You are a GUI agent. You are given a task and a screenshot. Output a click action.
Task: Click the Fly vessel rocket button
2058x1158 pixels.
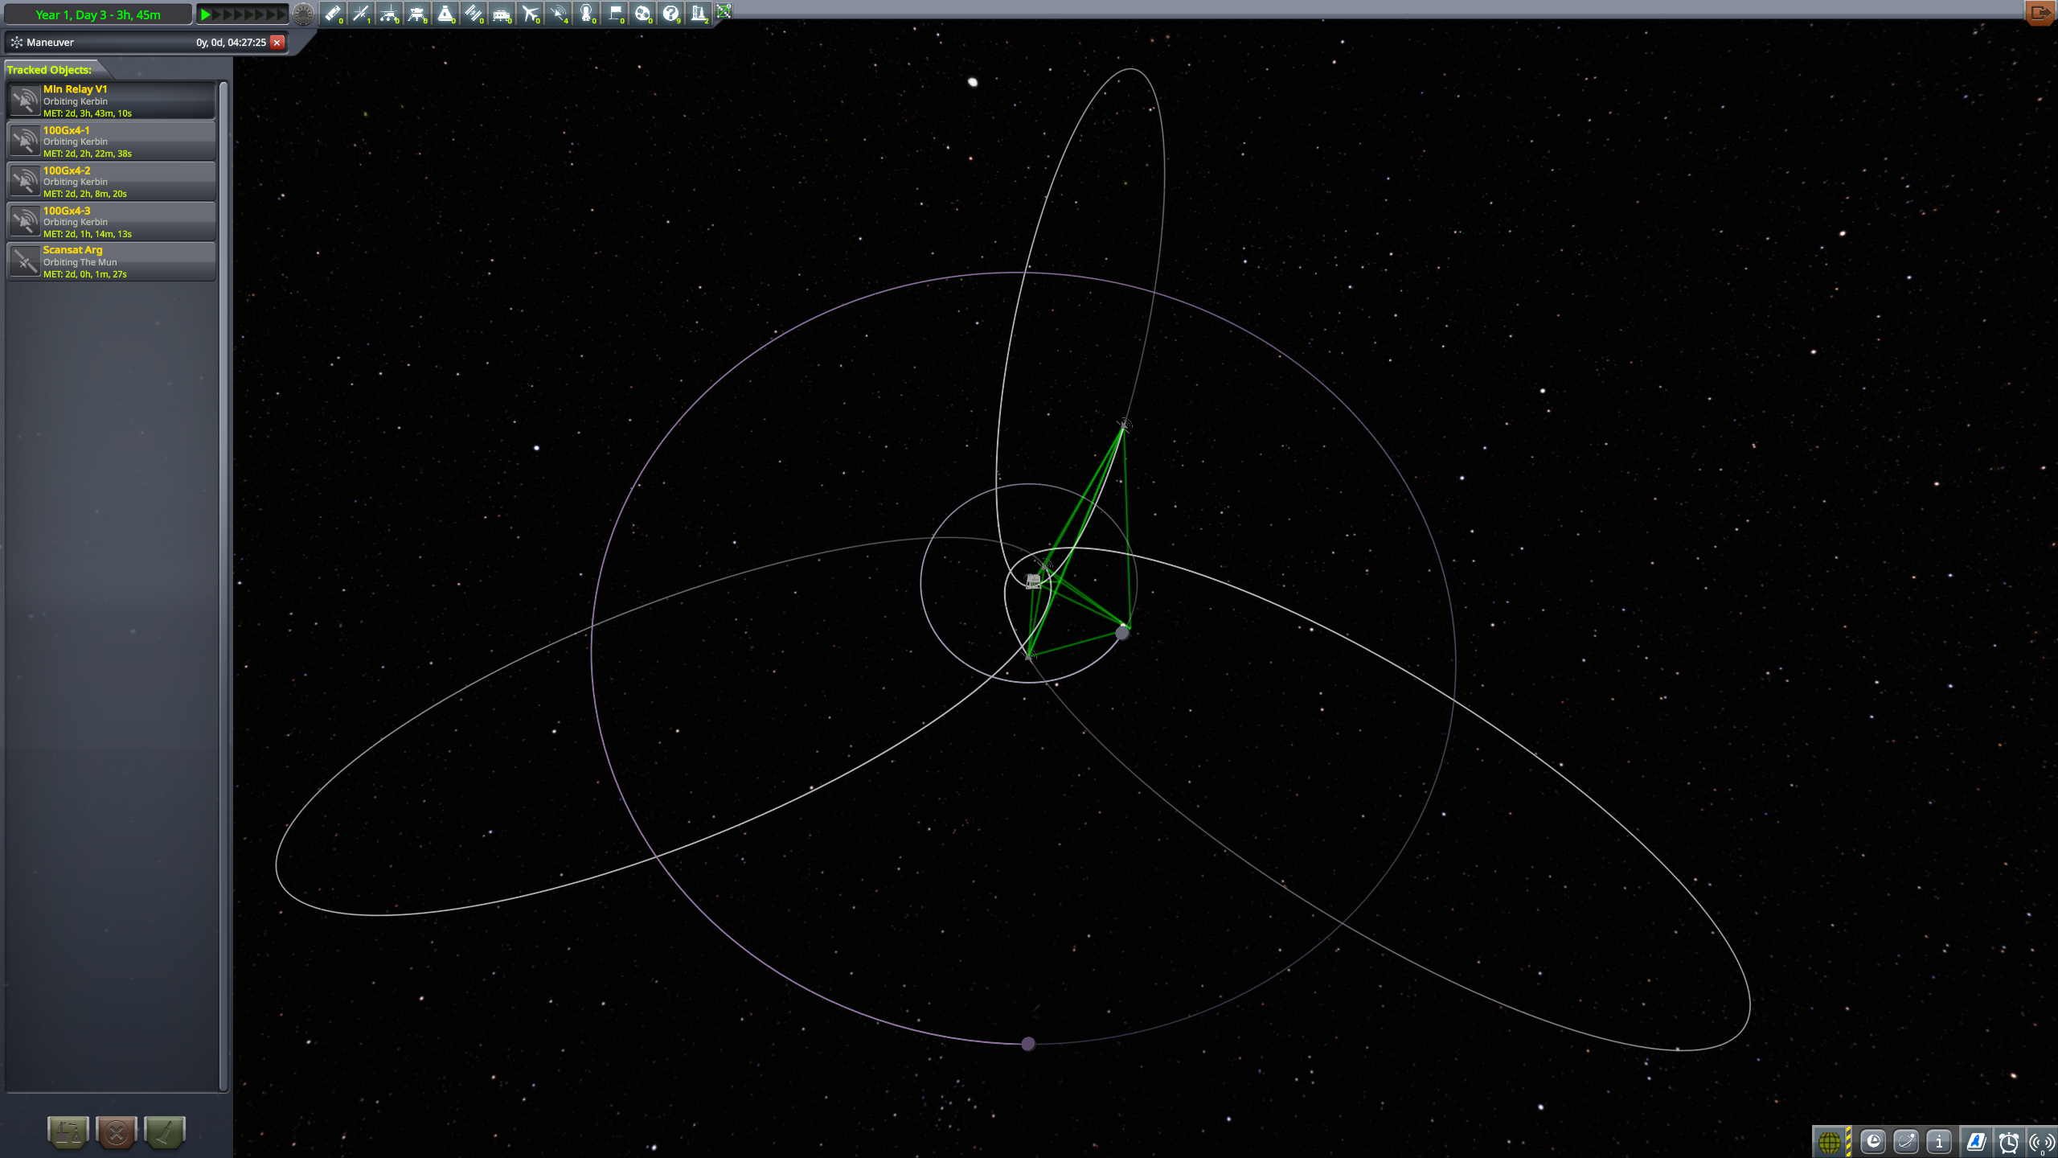click(165, 1132)
